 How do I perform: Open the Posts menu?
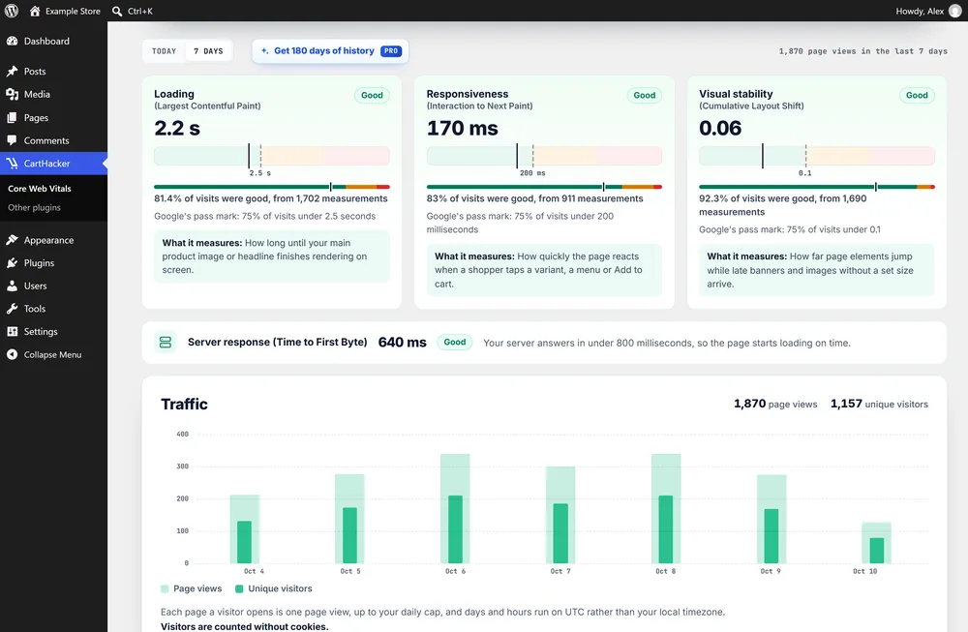[53, 71]
